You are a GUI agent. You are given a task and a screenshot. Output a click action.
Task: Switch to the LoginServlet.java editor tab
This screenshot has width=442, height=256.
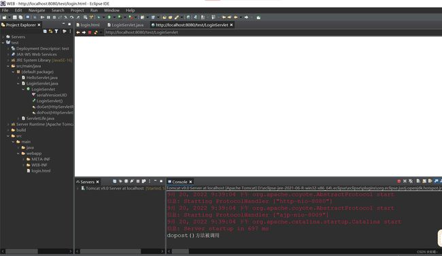pos(125,24)
